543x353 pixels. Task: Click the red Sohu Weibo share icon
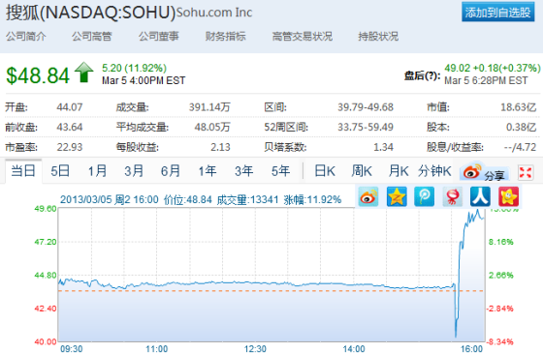click(x=452, y=196)
